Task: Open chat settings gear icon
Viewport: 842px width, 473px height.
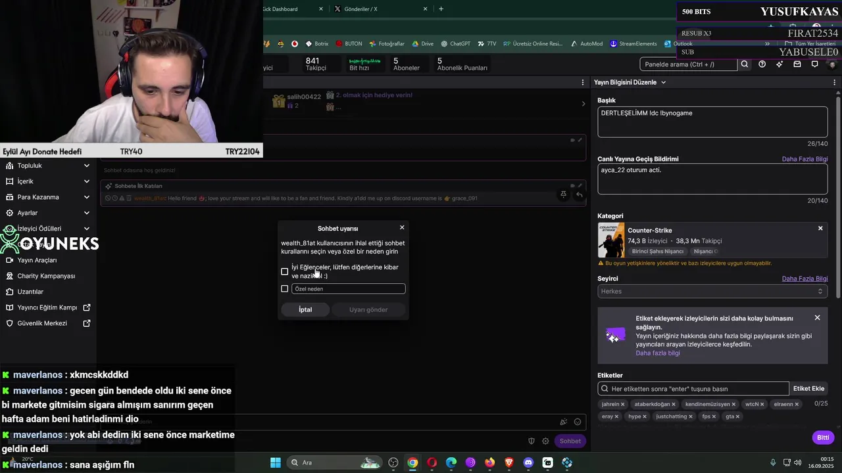Action: click(545, 441)
